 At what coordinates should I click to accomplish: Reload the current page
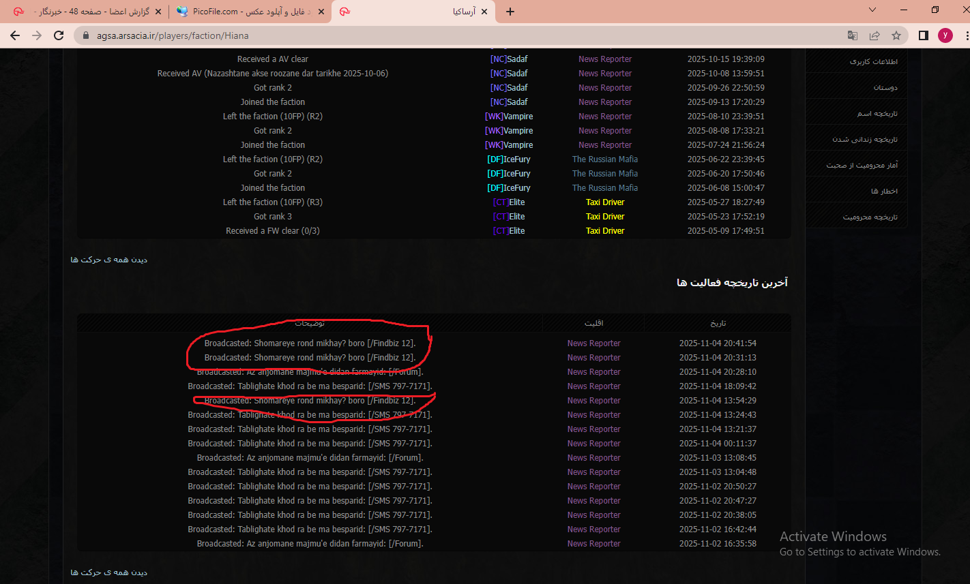[x=59, y=35]
